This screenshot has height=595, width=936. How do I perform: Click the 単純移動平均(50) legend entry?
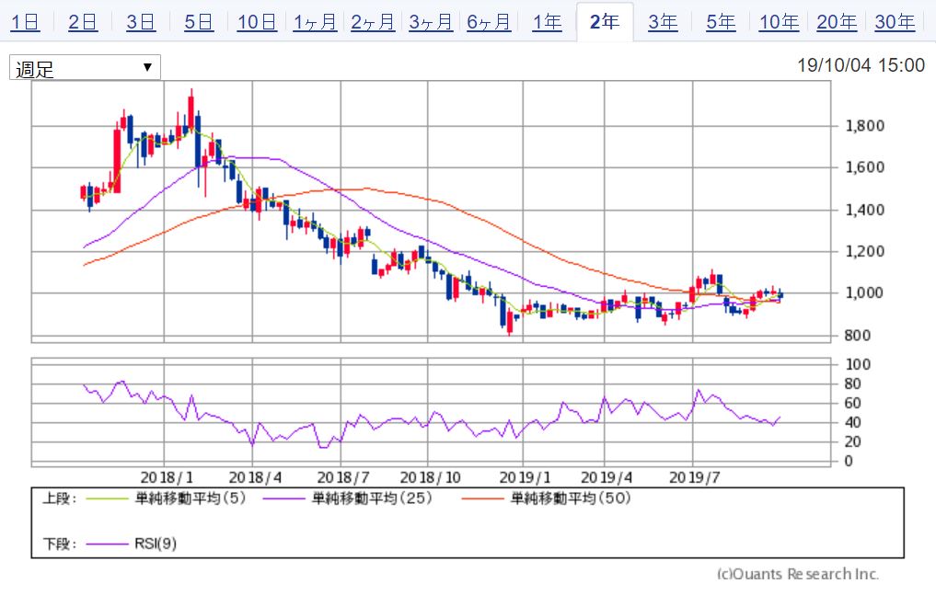coord(571,498)
